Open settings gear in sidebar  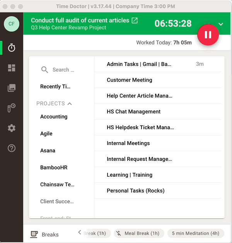point(12,128)
